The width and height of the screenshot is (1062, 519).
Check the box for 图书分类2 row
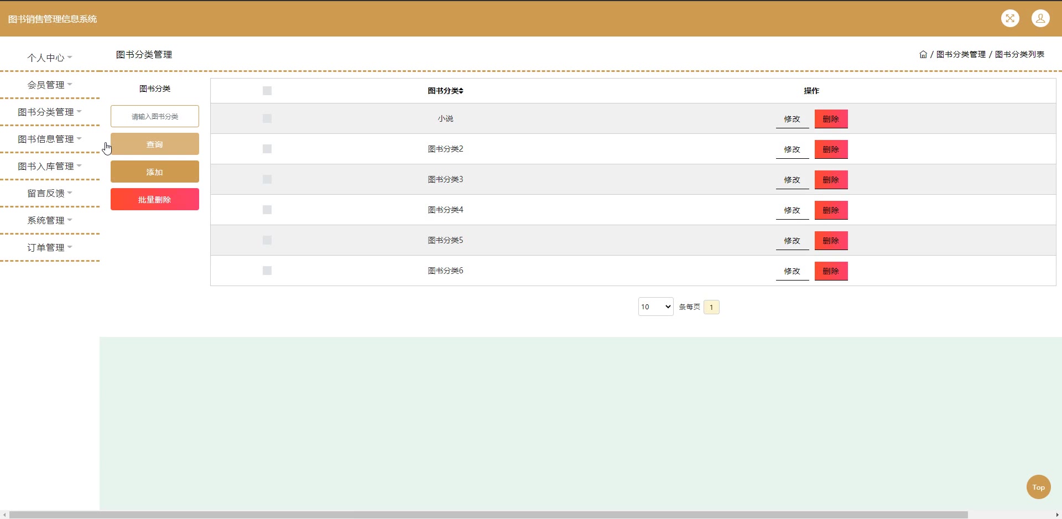pyautogui.click(x=267, y=149)
